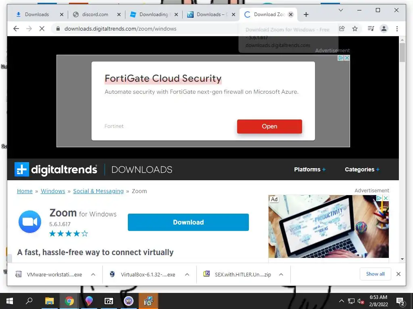Close the Downloading tab
Viewport: 413px width, 309px height.
[x=176, y=14]
